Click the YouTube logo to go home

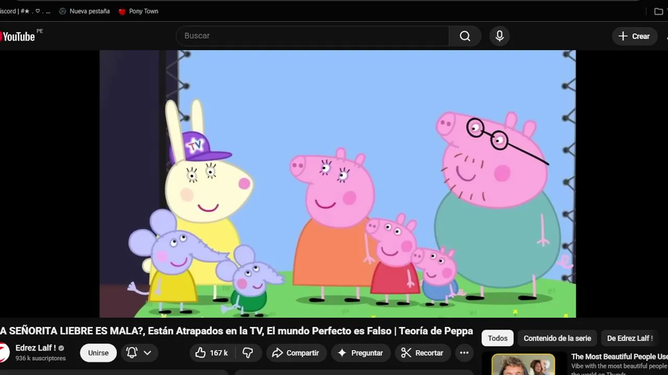tap(18, 36)
